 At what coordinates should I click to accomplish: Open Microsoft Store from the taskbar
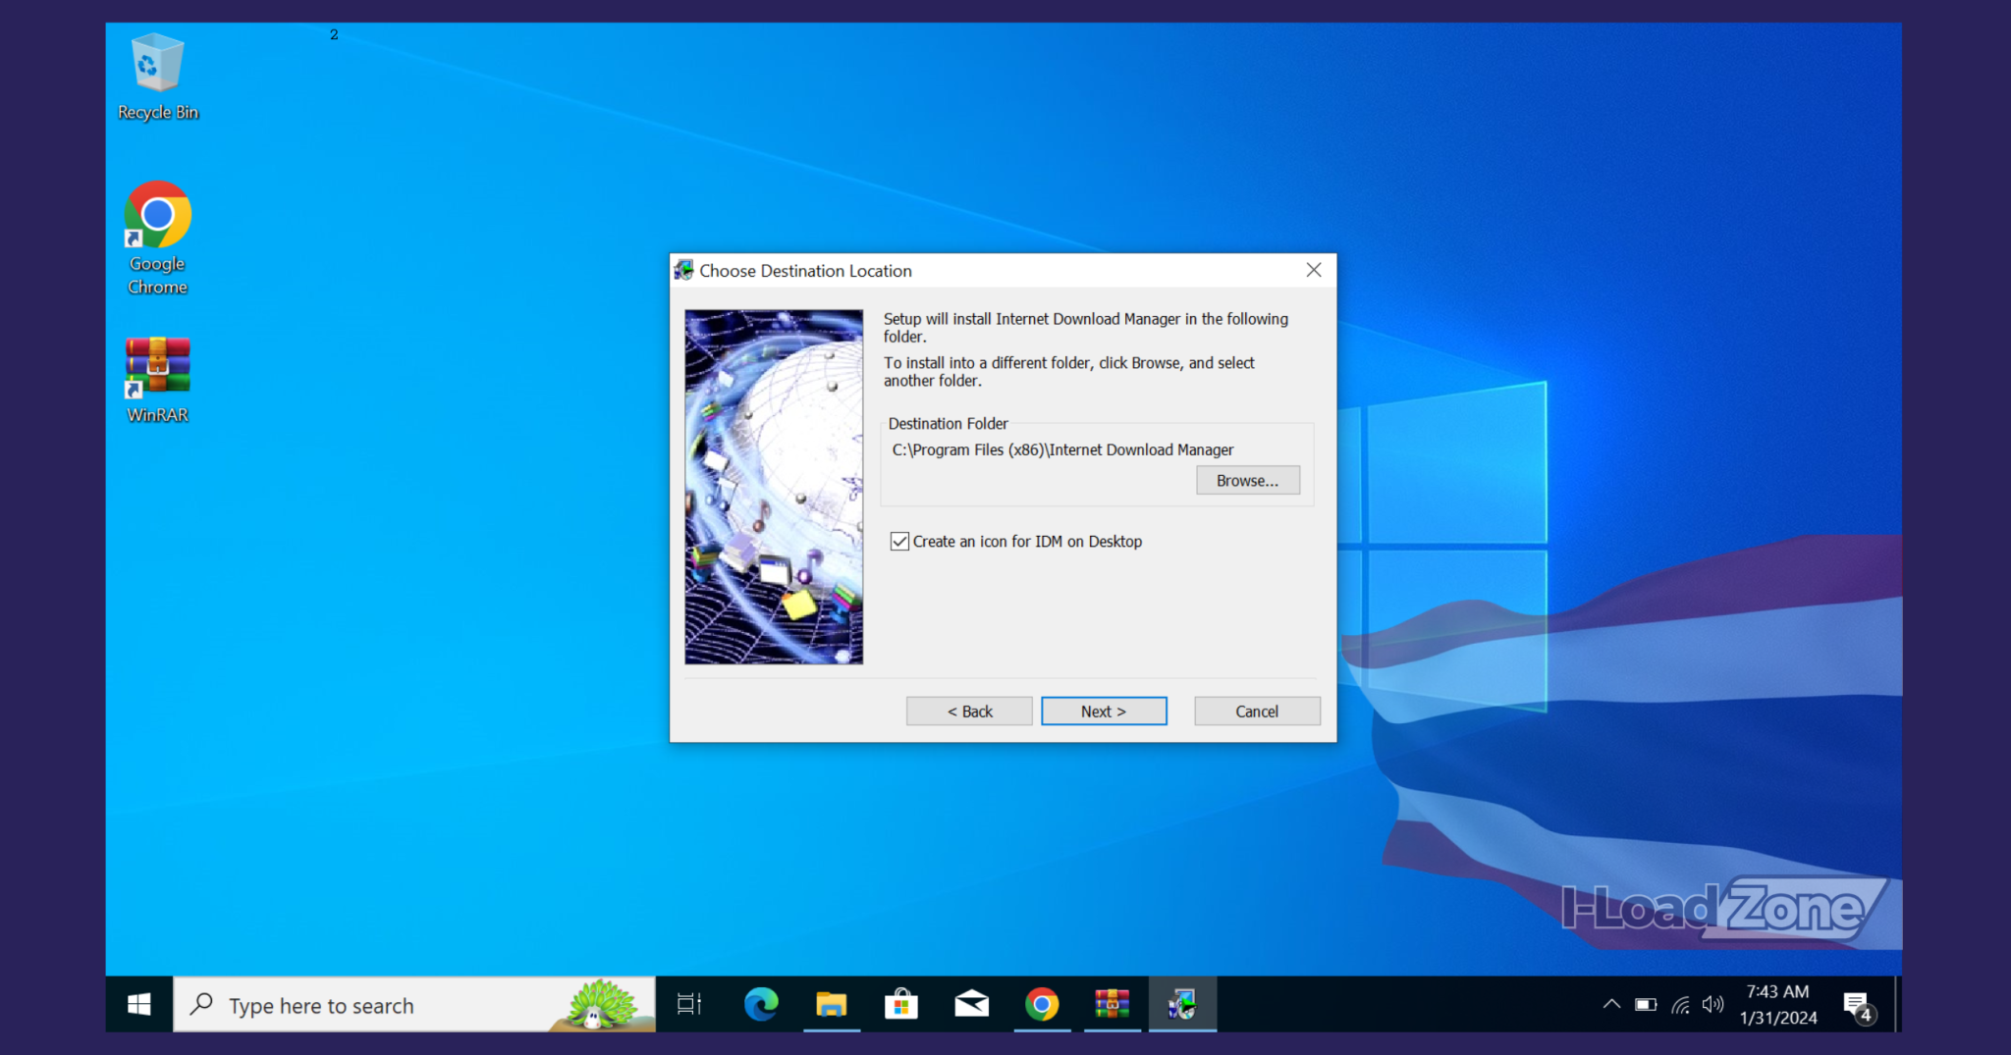coord(900,1004)
